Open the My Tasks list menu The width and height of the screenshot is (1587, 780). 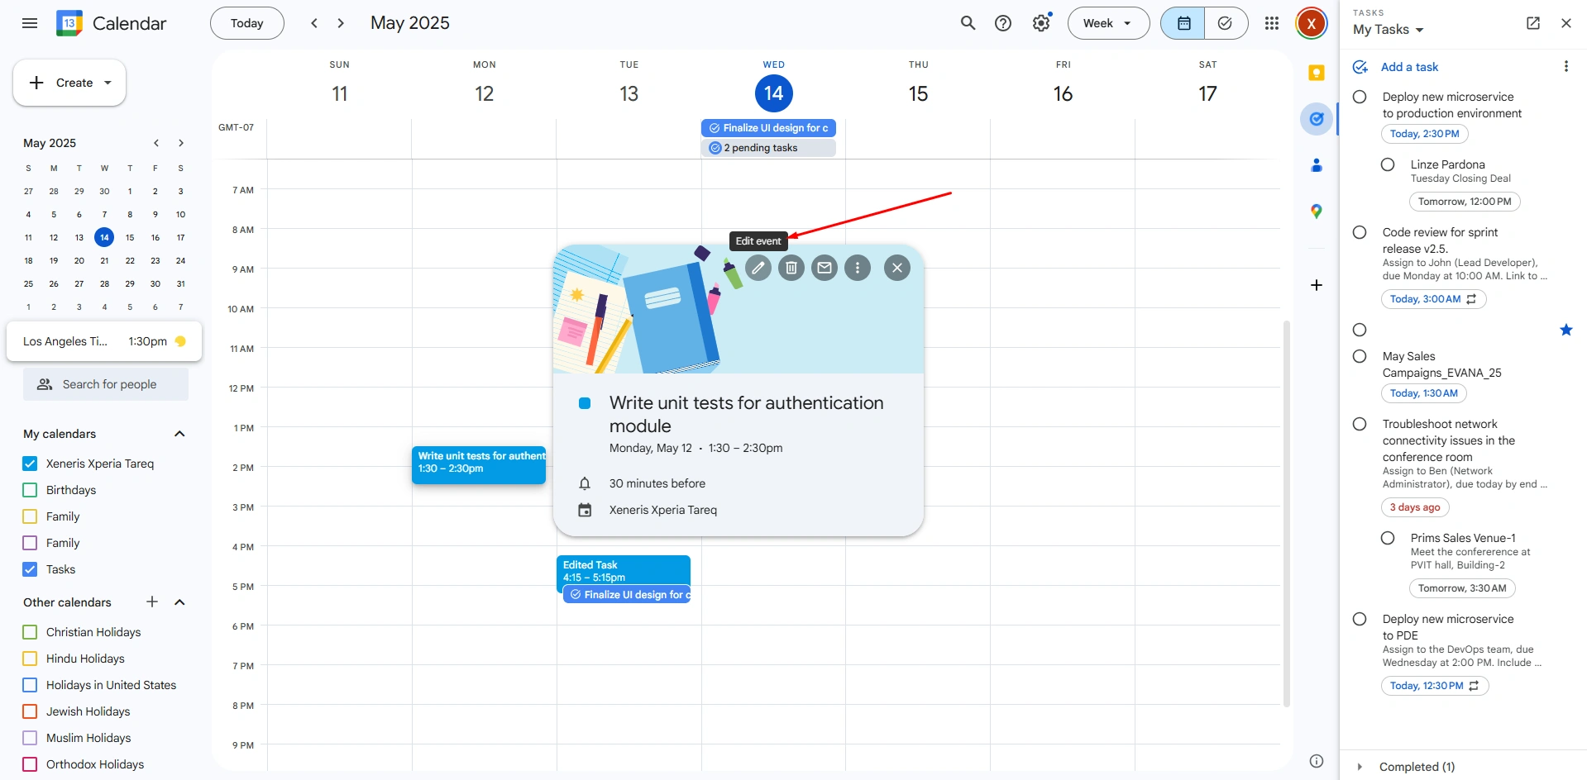1389,30
